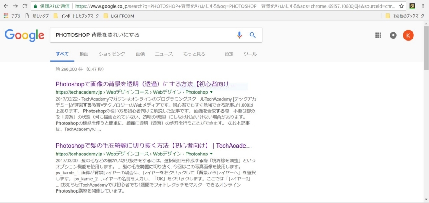The width and height of the screenshot is (429, 203).
Task: Open Google notifications bell
Action: [393, 35]
